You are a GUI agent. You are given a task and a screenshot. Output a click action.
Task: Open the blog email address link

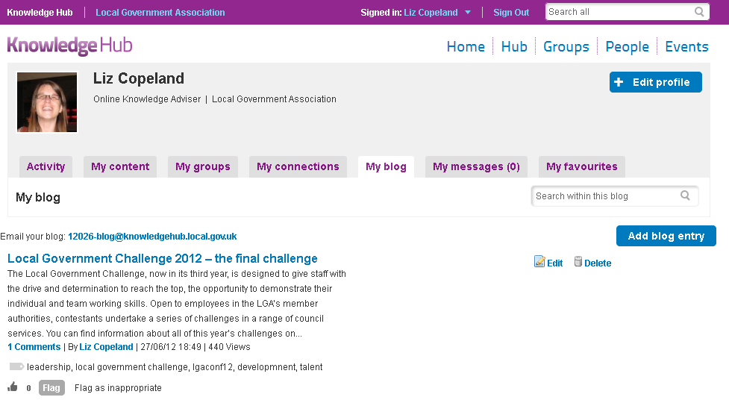[x=152, y=237]
